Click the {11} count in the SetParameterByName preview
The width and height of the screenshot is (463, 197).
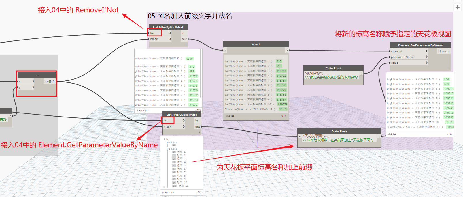(450, 134)
